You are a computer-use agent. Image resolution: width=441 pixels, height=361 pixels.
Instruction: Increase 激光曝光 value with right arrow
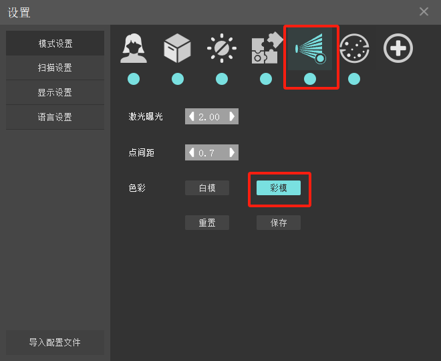click(232, 116)
